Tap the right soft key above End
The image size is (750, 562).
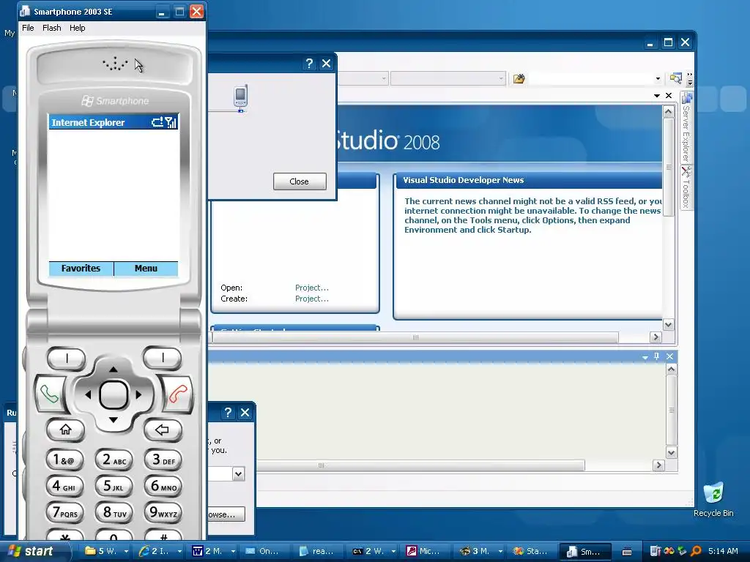pyautogui.click(x=163, y=357)
